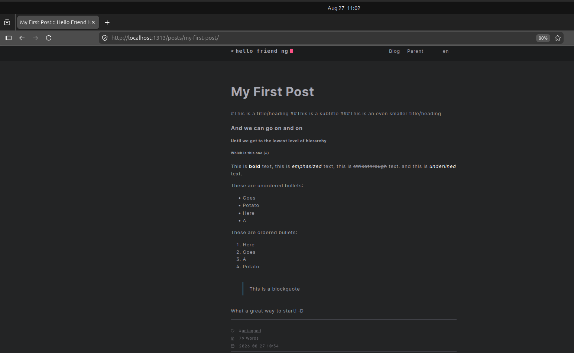The width and height of the screenshot is (574, 353).
Task: Close the My First Post tab
Action: (93, 22)
